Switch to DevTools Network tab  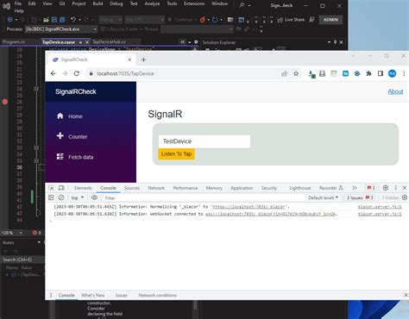coord(156,188)
